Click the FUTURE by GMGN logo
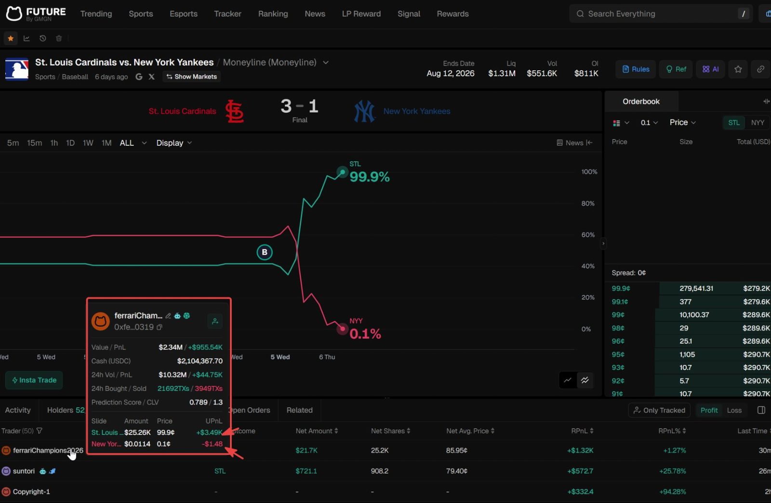 pos(36,14)
